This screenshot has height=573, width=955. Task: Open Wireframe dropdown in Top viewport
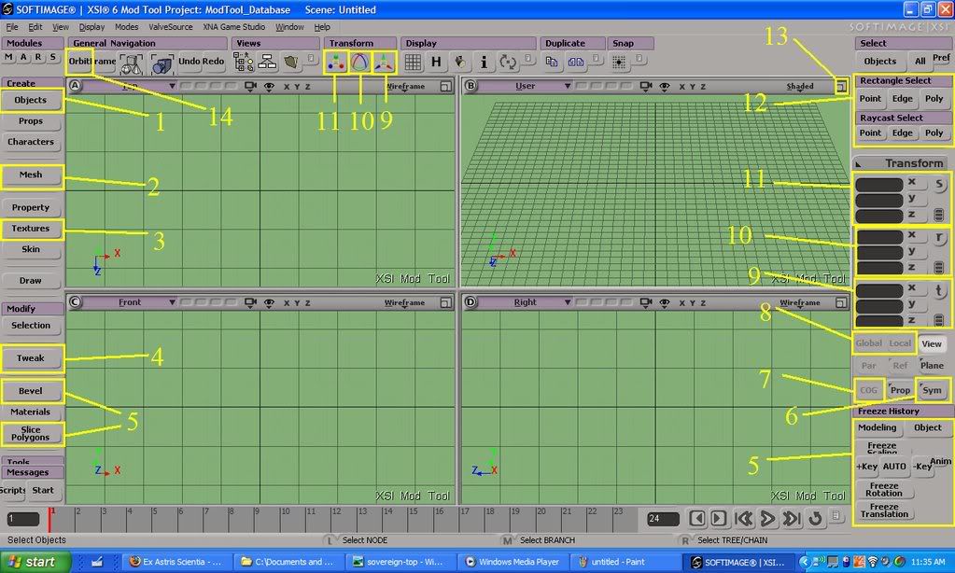(406, 87)
